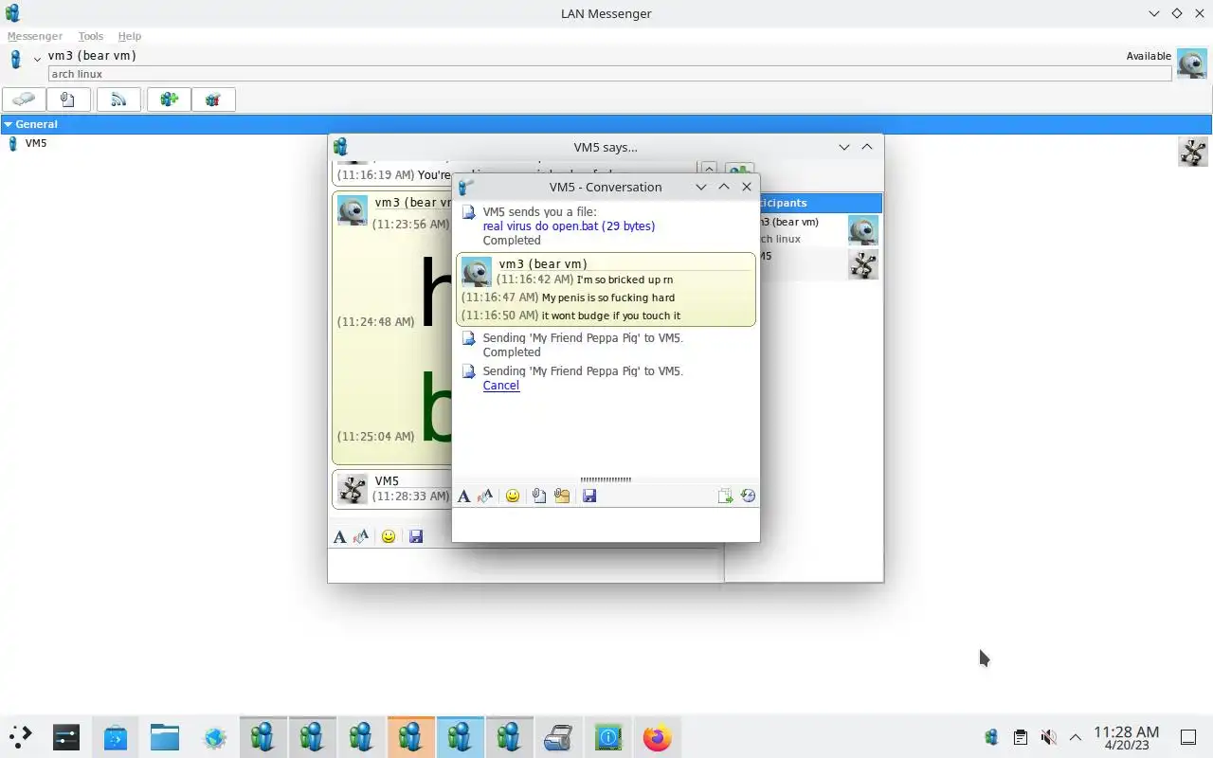Open the Messenger menu
Image resolution: width=1213 pixels, height=758 pixels.
[x=35, y=36]
